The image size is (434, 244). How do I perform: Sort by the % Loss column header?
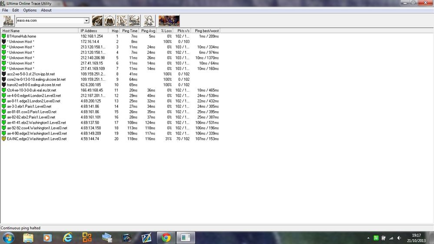point(166,31)
